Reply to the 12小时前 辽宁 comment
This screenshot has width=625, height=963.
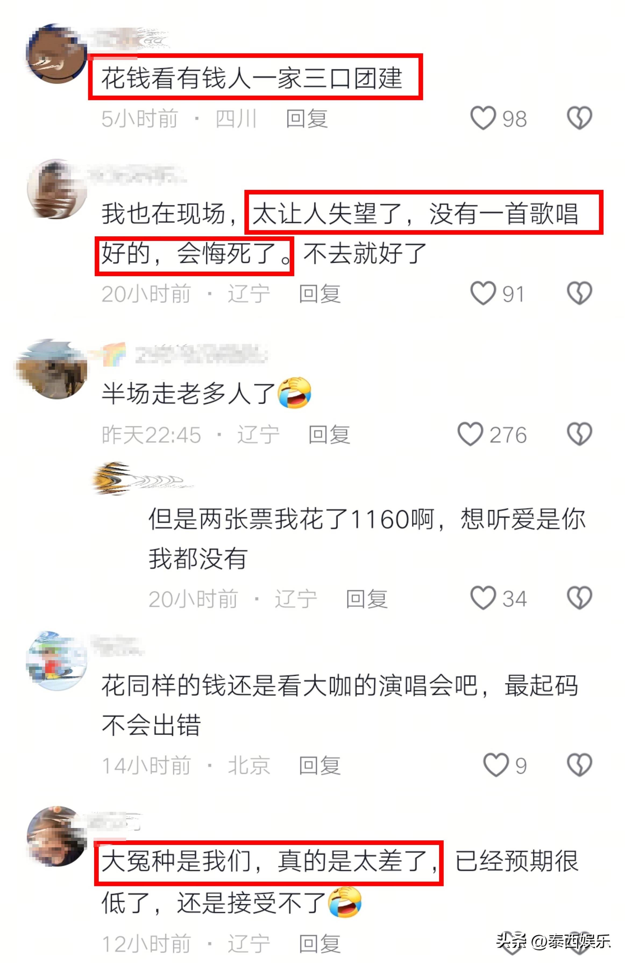(319, 944)
